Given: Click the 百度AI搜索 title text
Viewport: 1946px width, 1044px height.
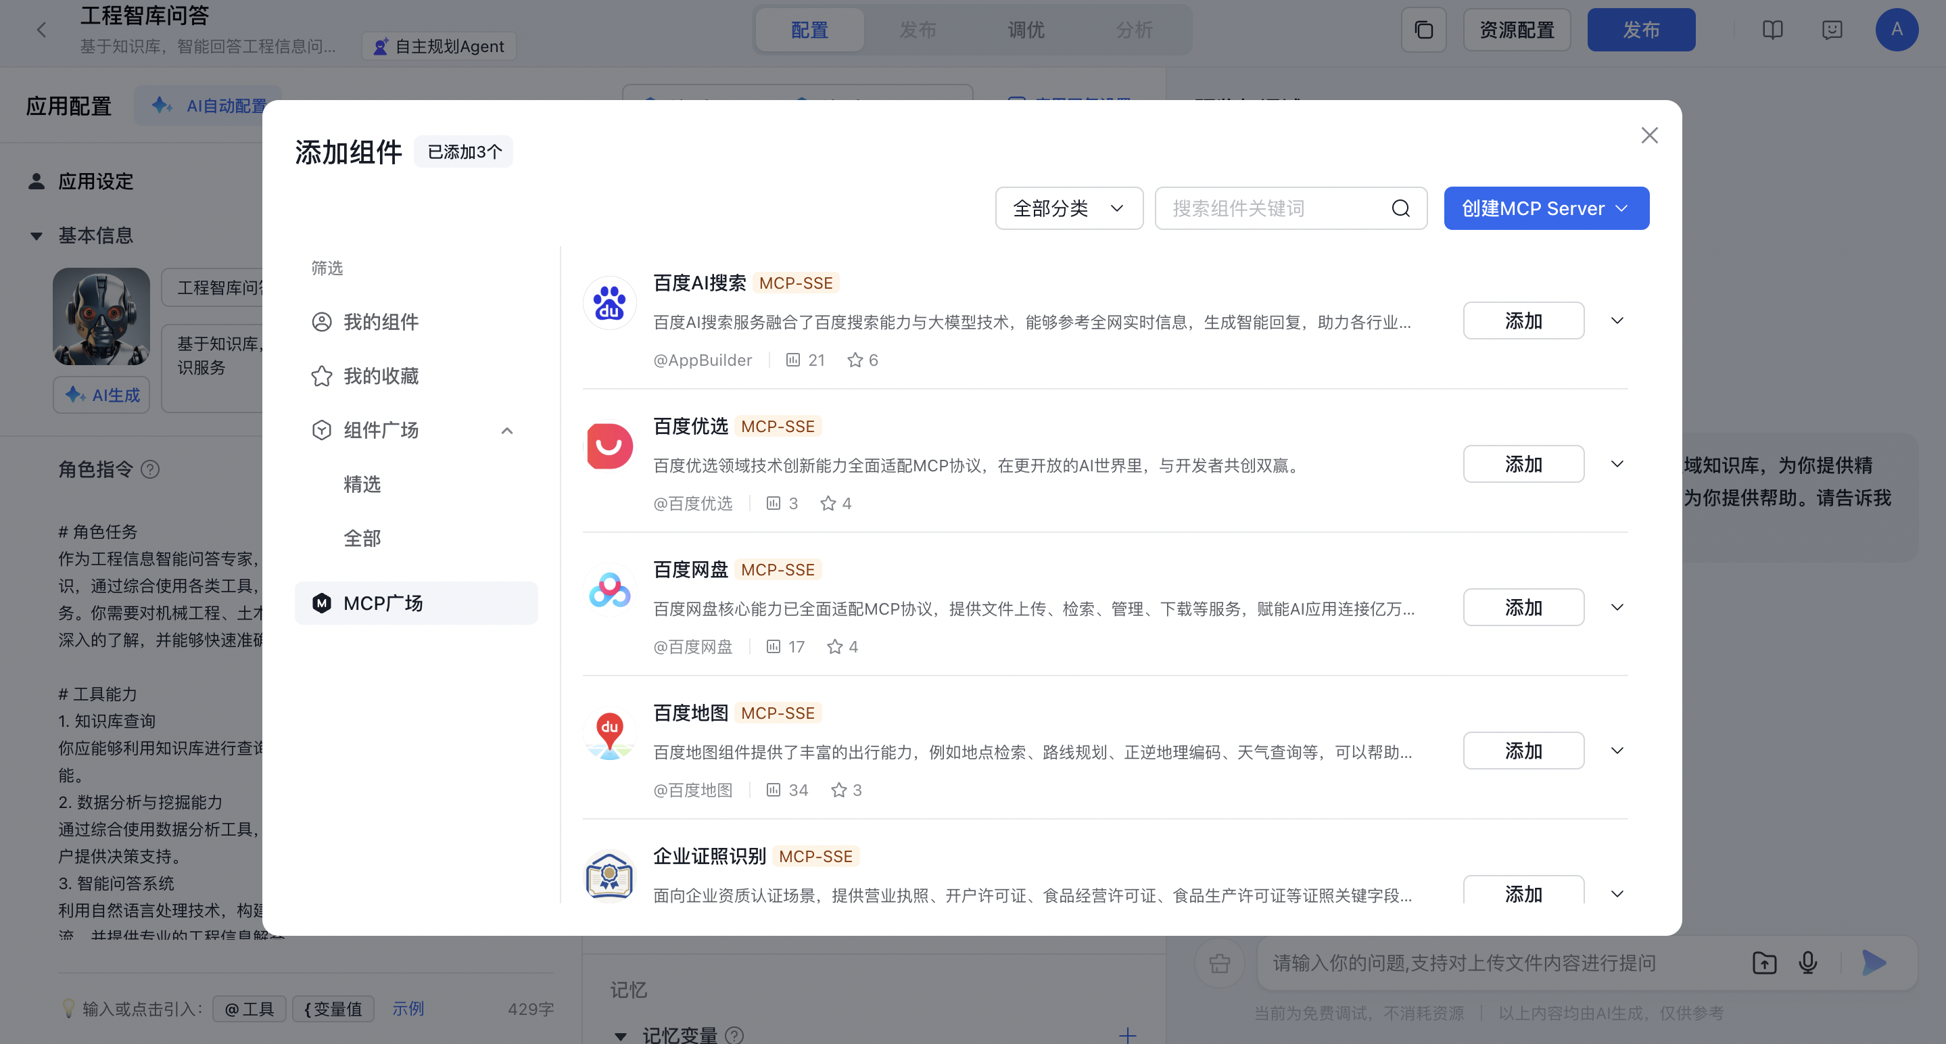Looking at the screenshot, I should [x=698, y=283].
